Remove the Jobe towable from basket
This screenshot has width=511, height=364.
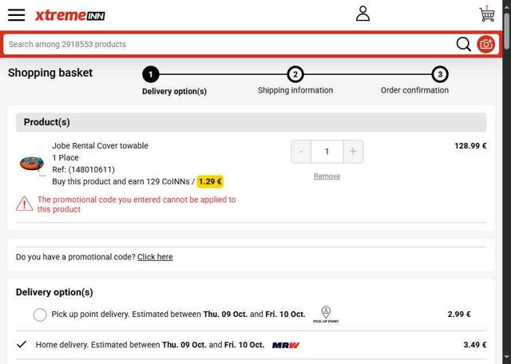327,176
